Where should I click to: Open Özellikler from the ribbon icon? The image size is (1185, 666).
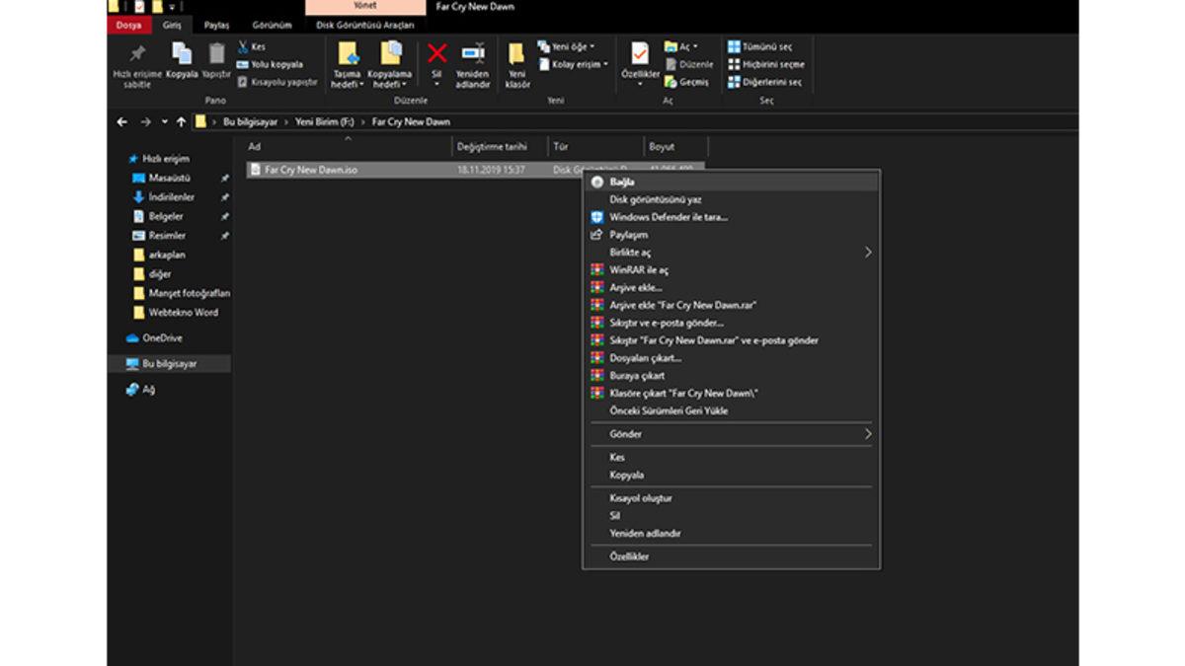640,54
